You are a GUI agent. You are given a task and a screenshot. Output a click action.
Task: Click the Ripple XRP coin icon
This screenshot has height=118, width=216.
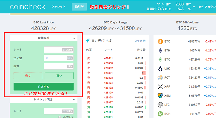tap(160, 87)
